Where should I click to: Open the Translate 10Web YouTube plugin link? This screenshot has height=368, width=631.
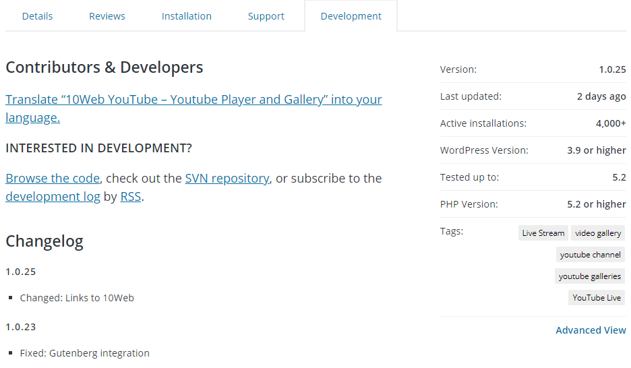click(193, 100)
